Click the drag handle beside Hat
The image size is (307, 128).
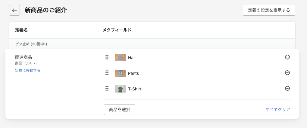point(107,57)
